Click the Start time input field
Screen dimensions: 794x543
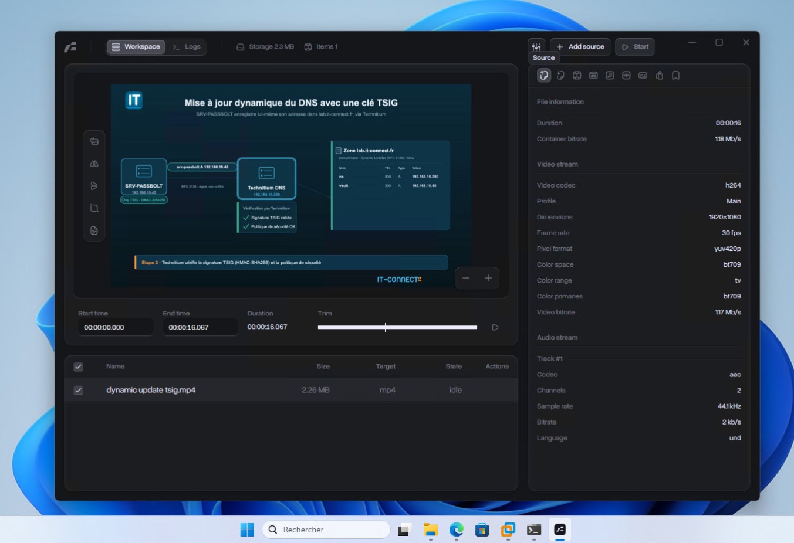(116, 327)
